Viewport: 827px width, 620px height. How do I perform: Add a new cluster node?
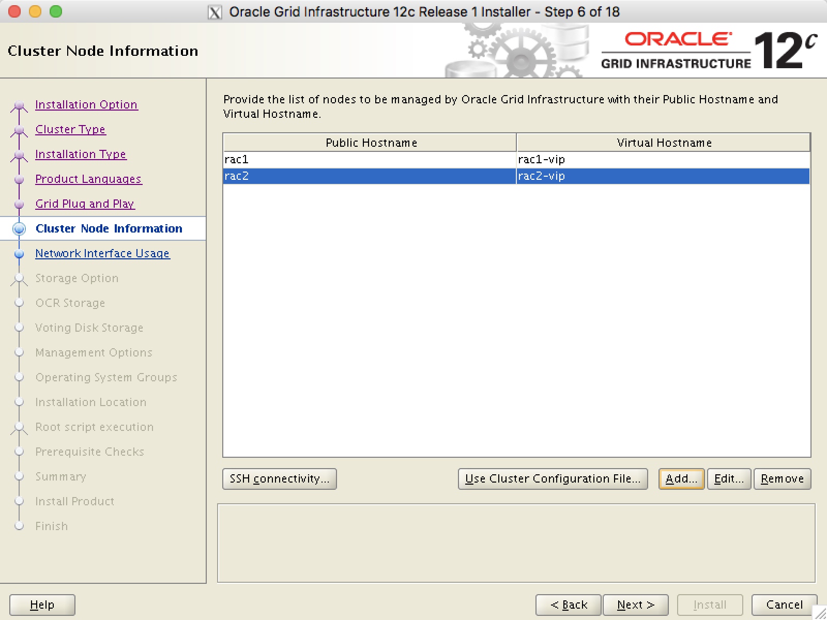pos(681,479)
